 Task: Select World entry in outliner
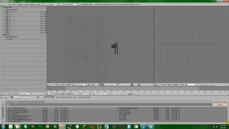pyautogui.click(x=10, y=39)
